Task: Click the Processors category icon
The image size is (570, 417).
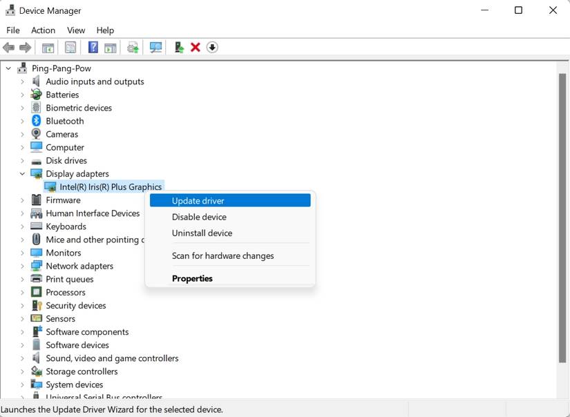Action: point(37,291)
